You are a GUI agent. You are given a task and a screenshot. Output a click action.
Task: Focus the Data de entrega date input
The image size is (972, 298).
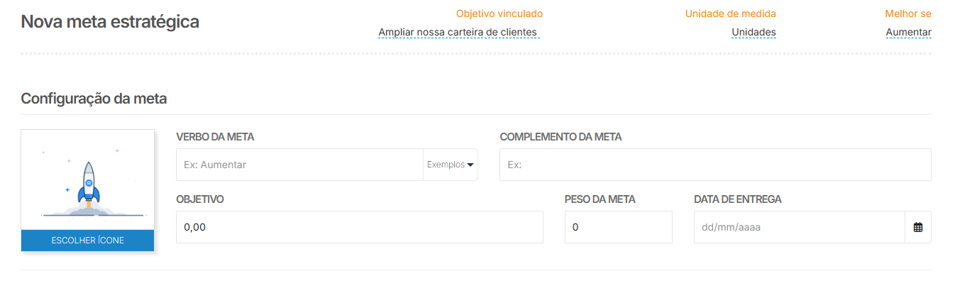(x=799, y=228)
